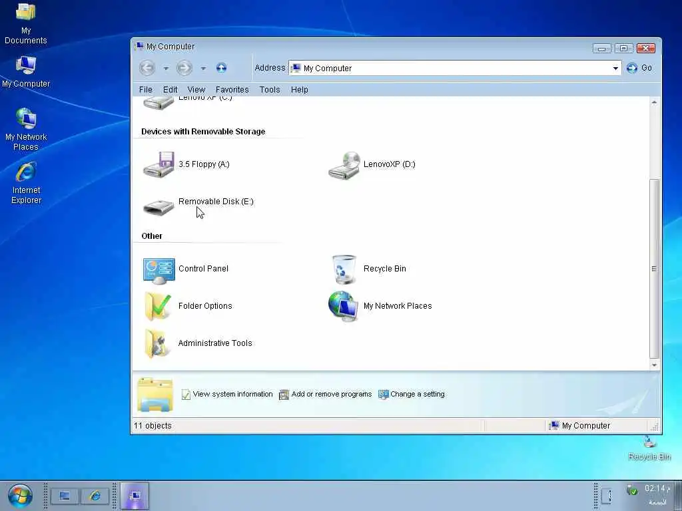
Task: Click the Go button beside the address bar
Action: 639,68
